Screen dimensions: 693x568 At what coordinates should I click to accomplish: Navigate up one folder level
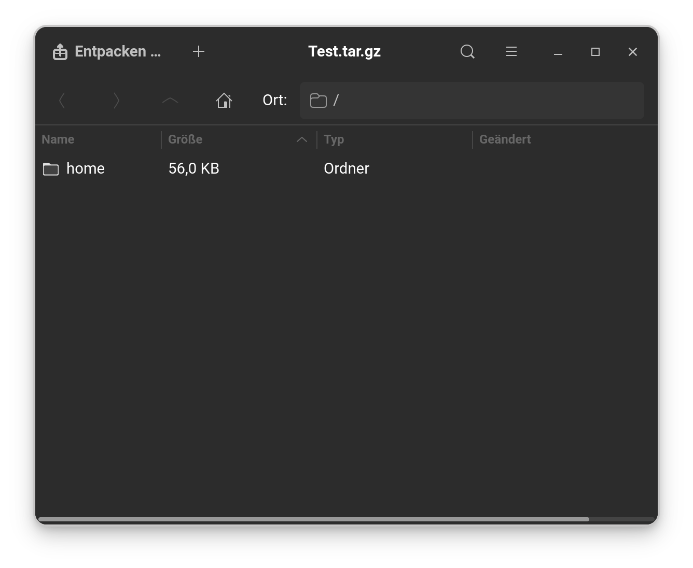tap(170, 101)
